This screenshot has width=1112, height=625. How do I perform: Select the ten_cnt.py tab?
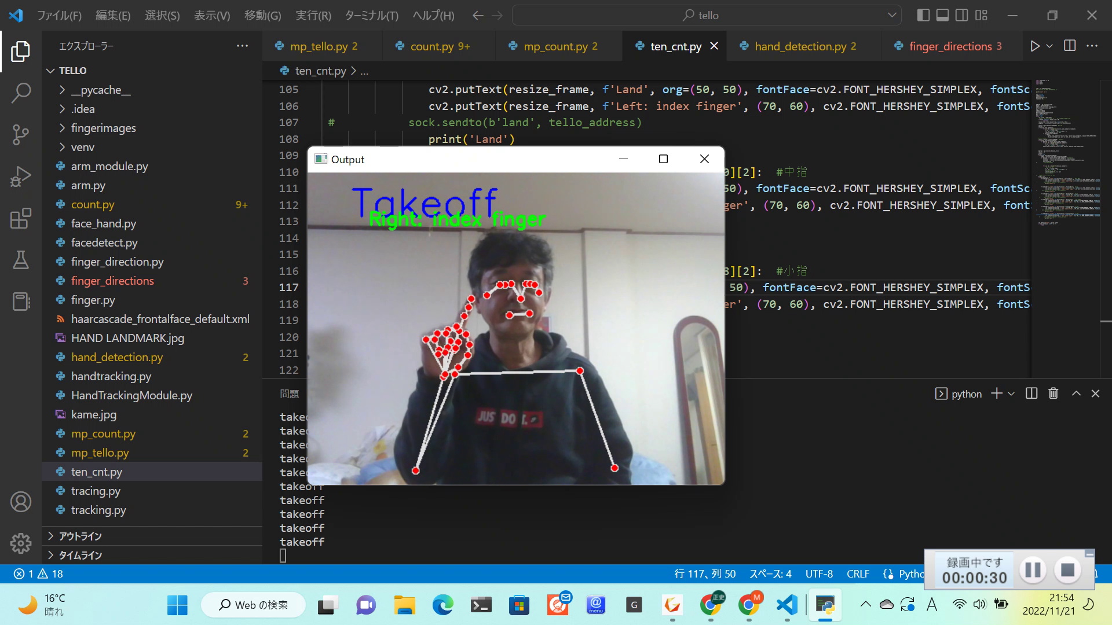pyautogui.click(x=672, y=46)
